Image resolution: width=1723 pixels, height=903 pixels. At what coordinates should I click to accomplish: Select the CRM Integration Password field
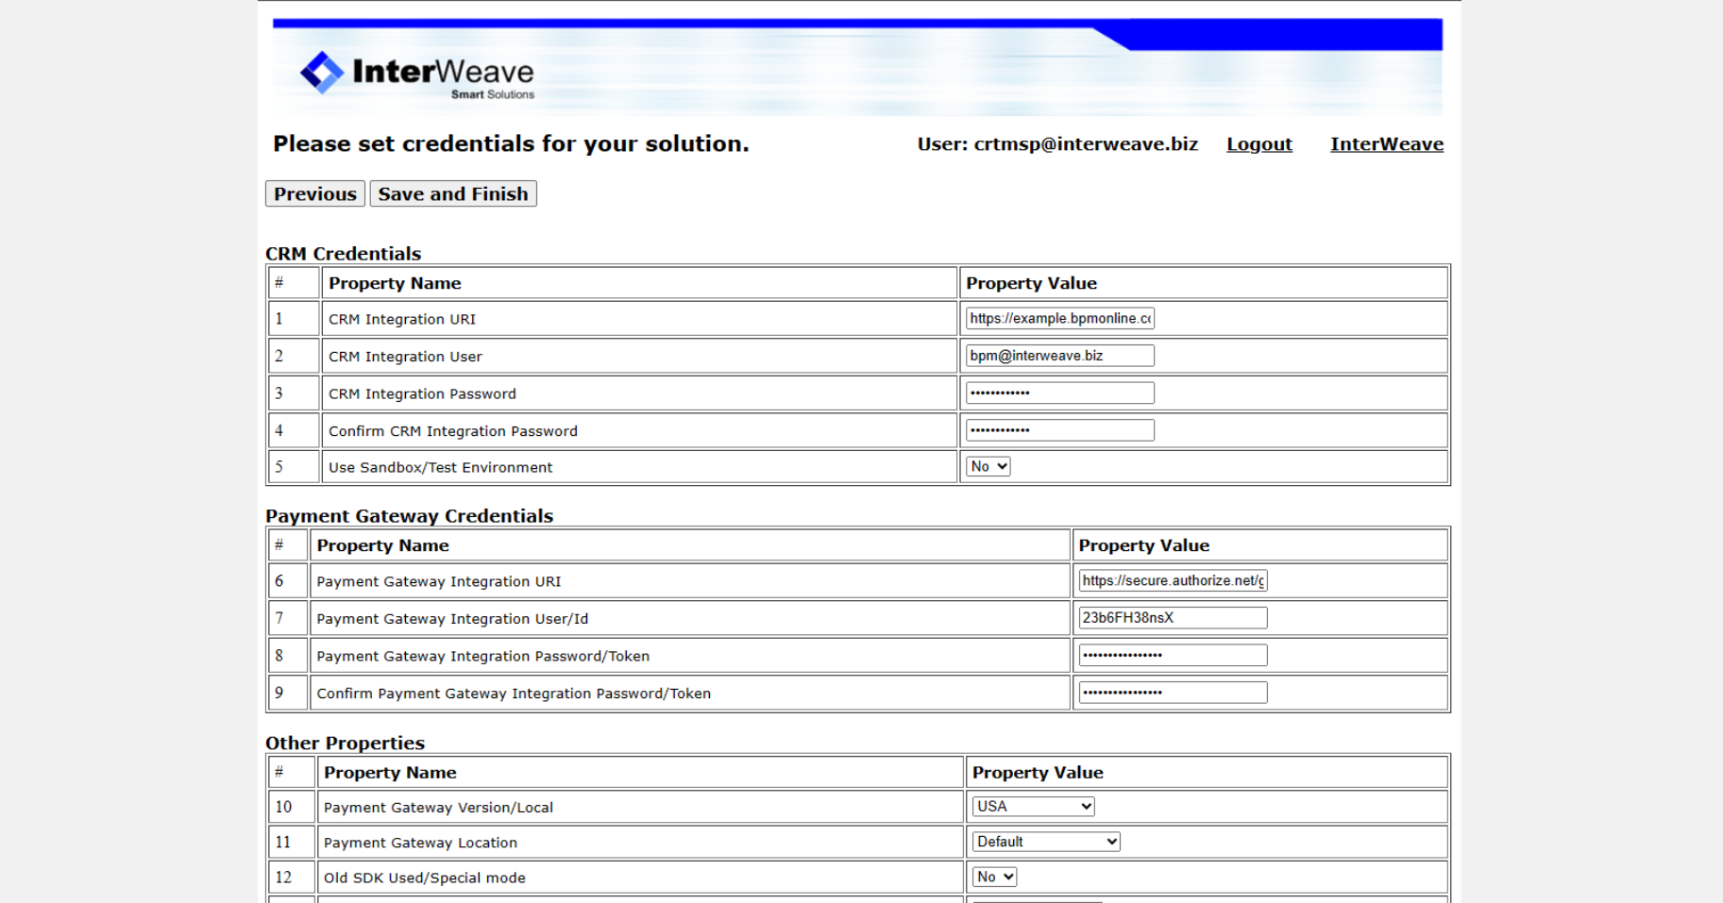click(1060, 393)
